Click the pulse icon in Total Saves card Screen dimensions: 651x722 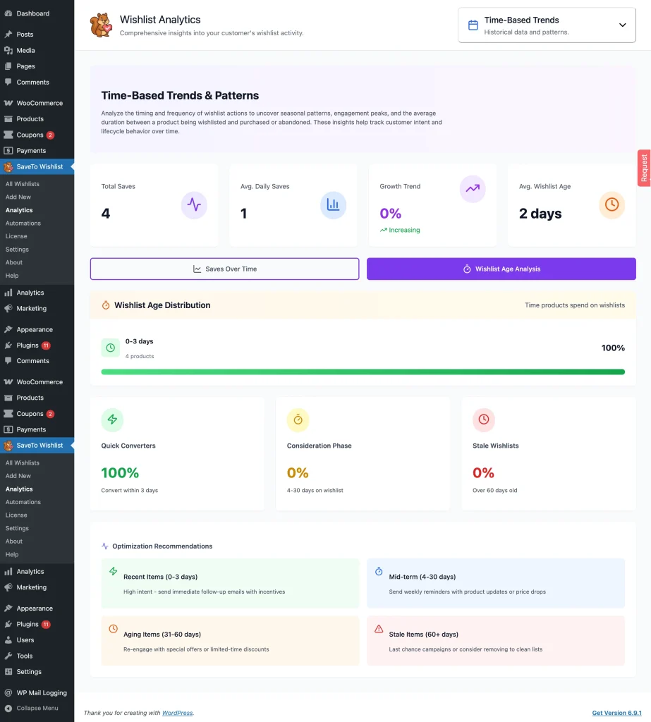(194, 205)
